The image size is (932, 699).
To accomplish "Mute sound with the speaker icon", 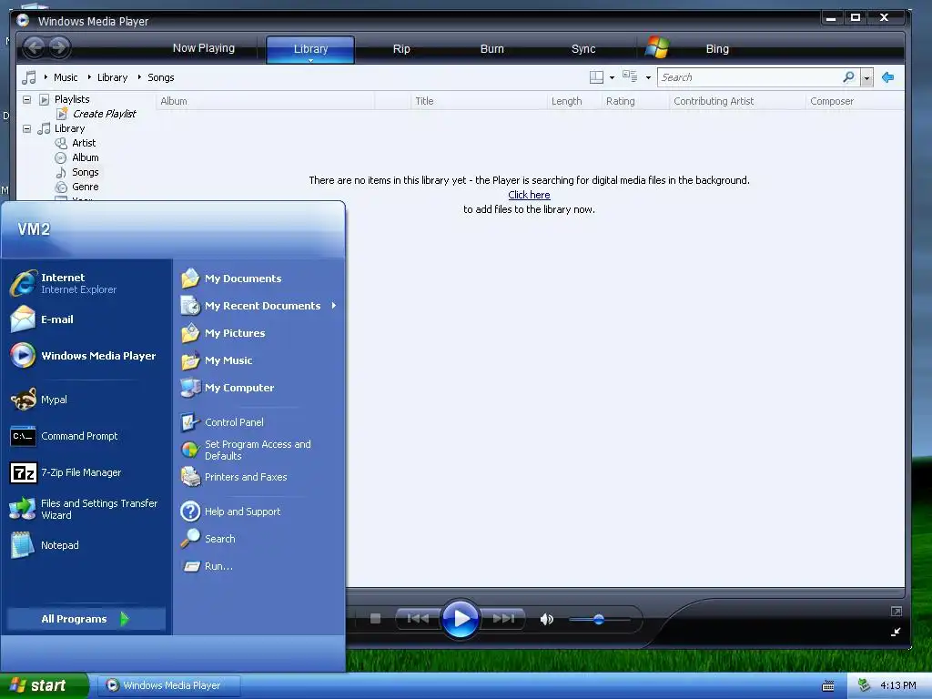I will 546,619.
